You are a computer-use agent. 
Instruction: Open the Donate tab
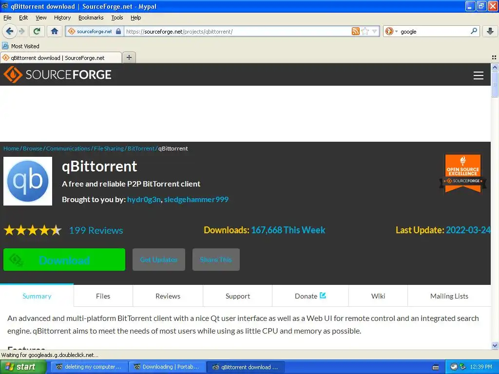click(310, 296)
